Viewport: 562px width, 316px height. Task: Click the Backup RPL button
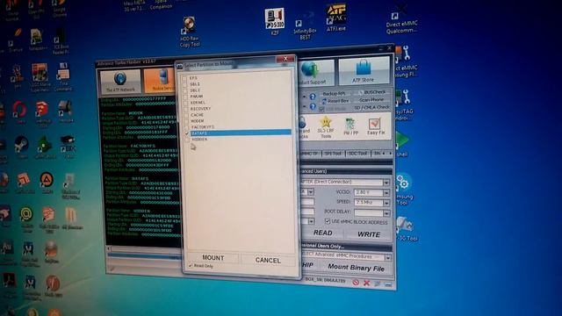tap(334, 94)
